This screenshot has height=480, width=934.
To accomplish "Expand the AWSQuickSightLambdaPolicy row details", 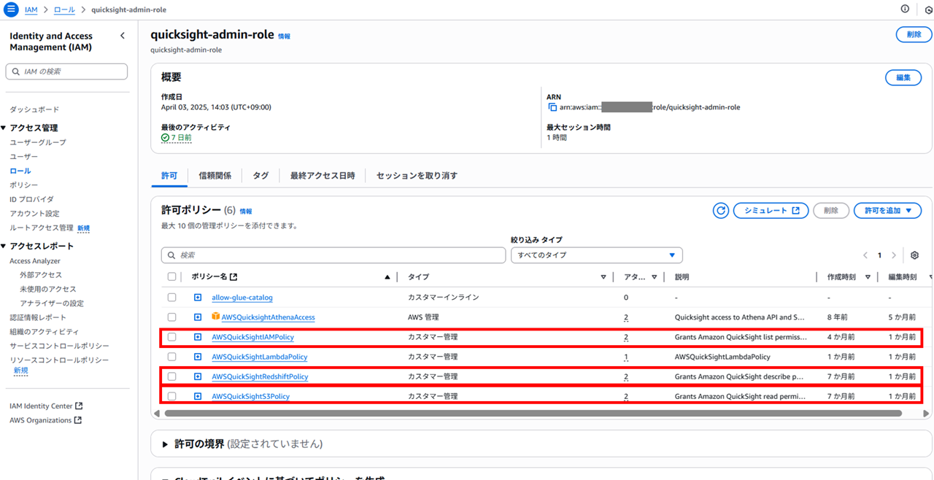I will (x=198, y=357).
